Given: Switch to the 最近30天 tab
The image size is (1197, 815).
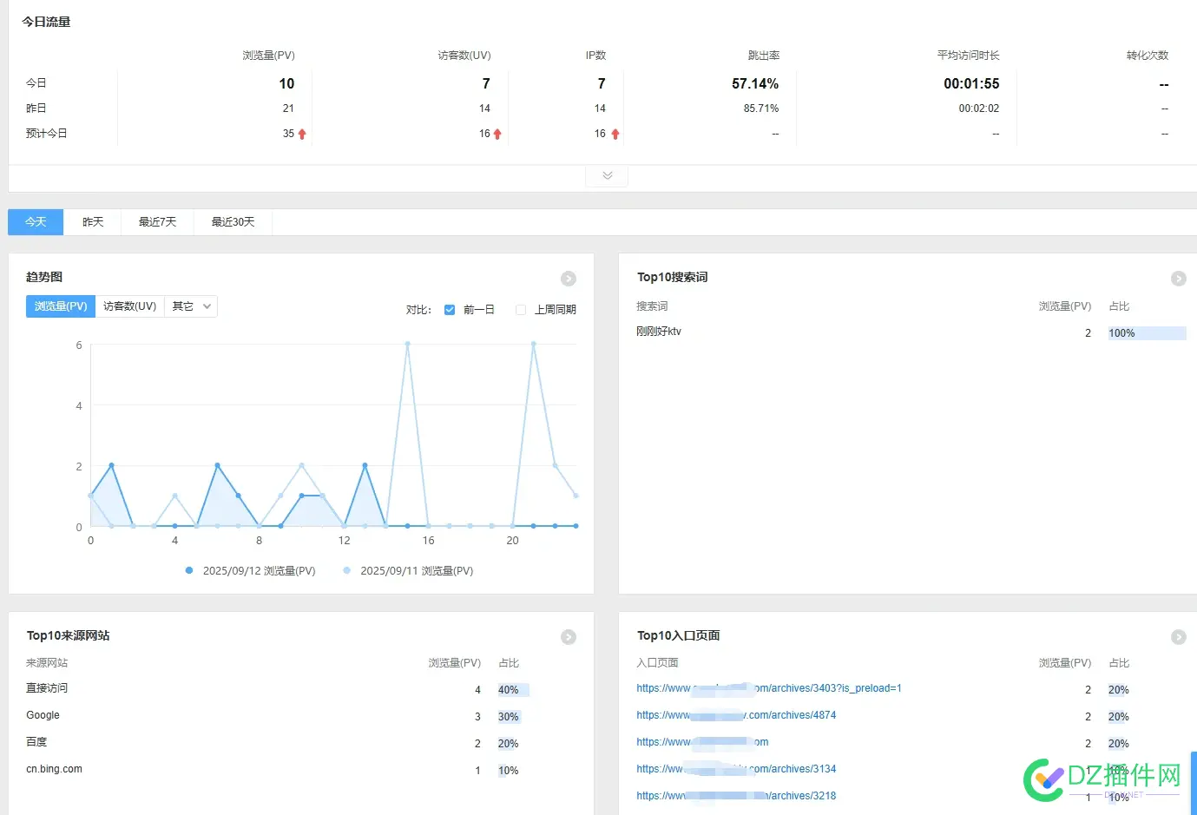Looking at the screenshot, I should (x=233, y=222).
